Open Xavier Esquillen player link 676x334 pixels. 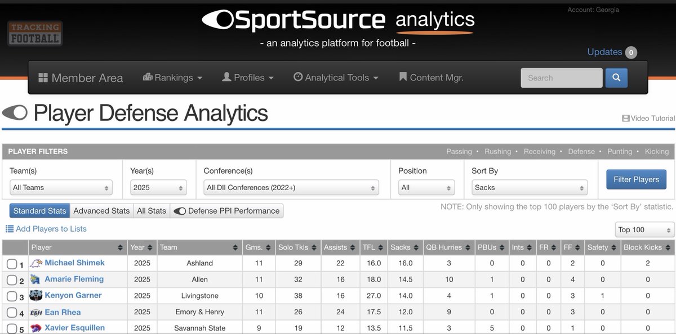point(75,328)
